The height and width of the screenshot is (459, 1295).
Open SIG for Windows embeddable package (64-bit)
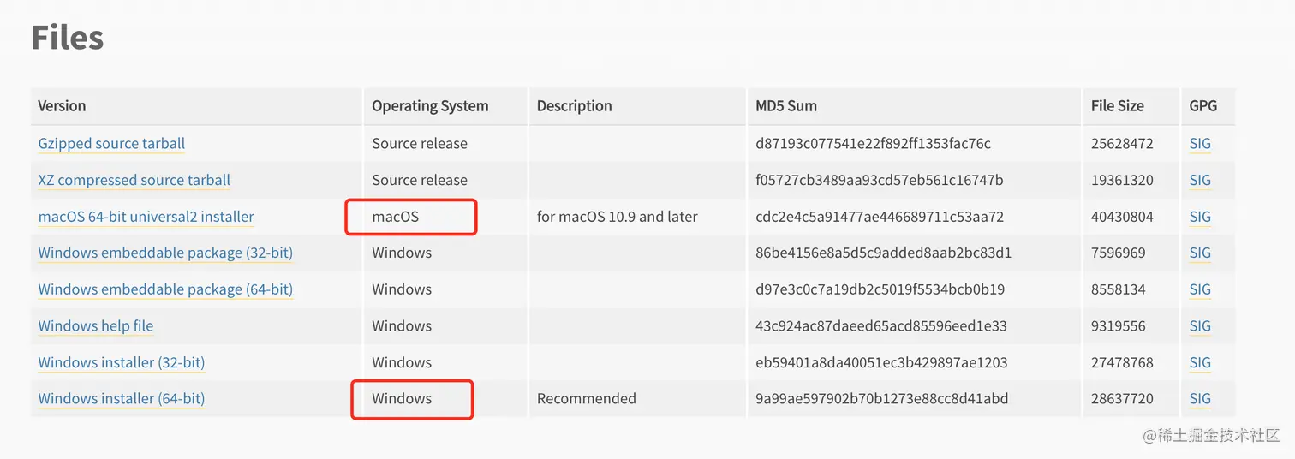pyautogui.click(x=1200, y=289)
